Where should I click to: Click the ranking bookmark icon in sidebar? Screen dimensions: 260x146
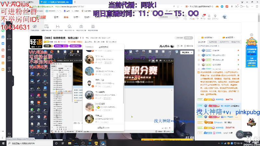click(x=9, y=37)
